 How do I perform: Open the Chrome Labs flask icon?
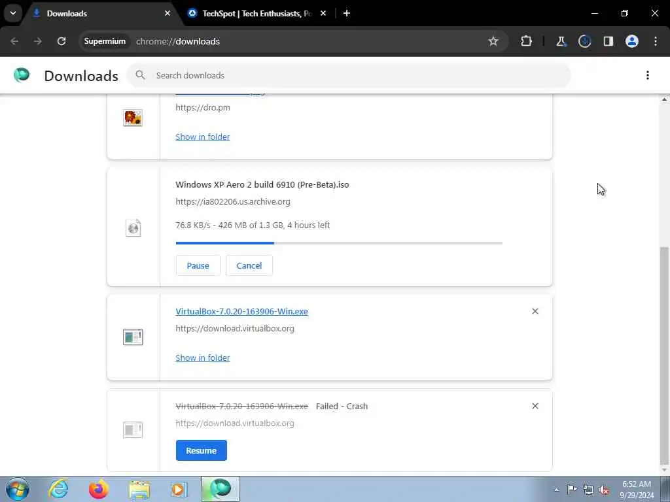coord(561,41)
